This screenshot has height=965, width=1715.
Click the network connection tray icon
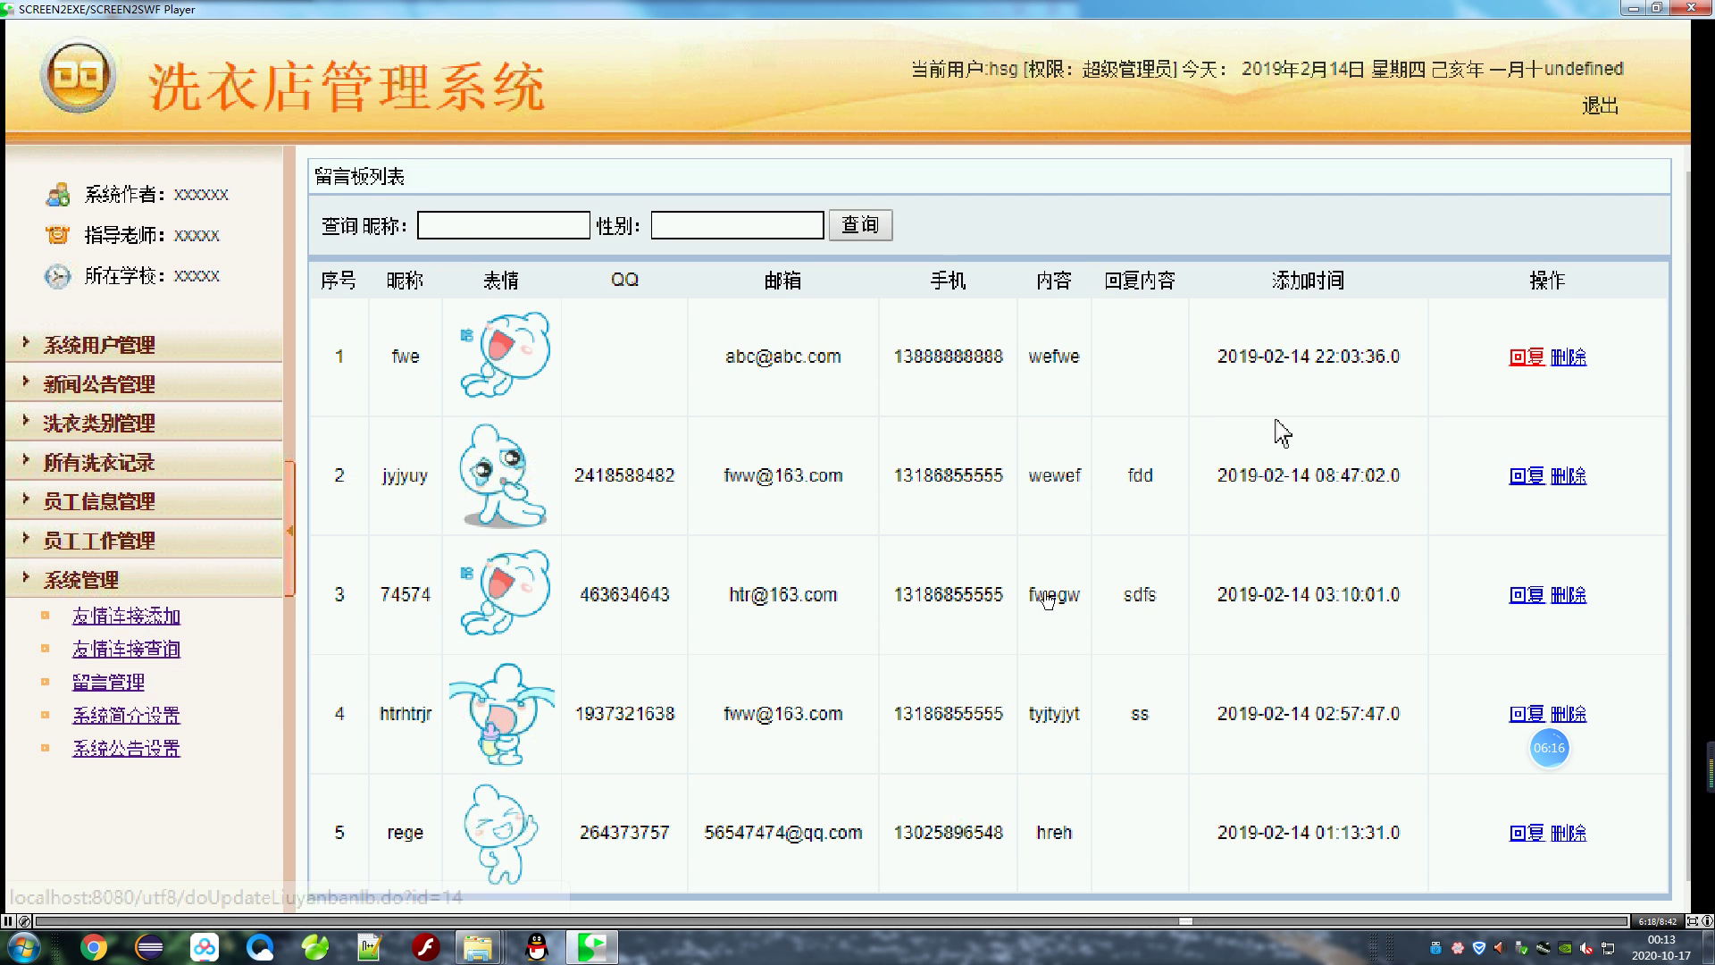pos(1608,948)
